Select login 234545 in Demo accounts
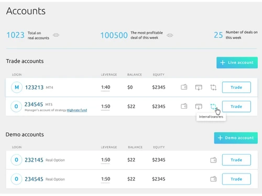 (x=34, y=179)
